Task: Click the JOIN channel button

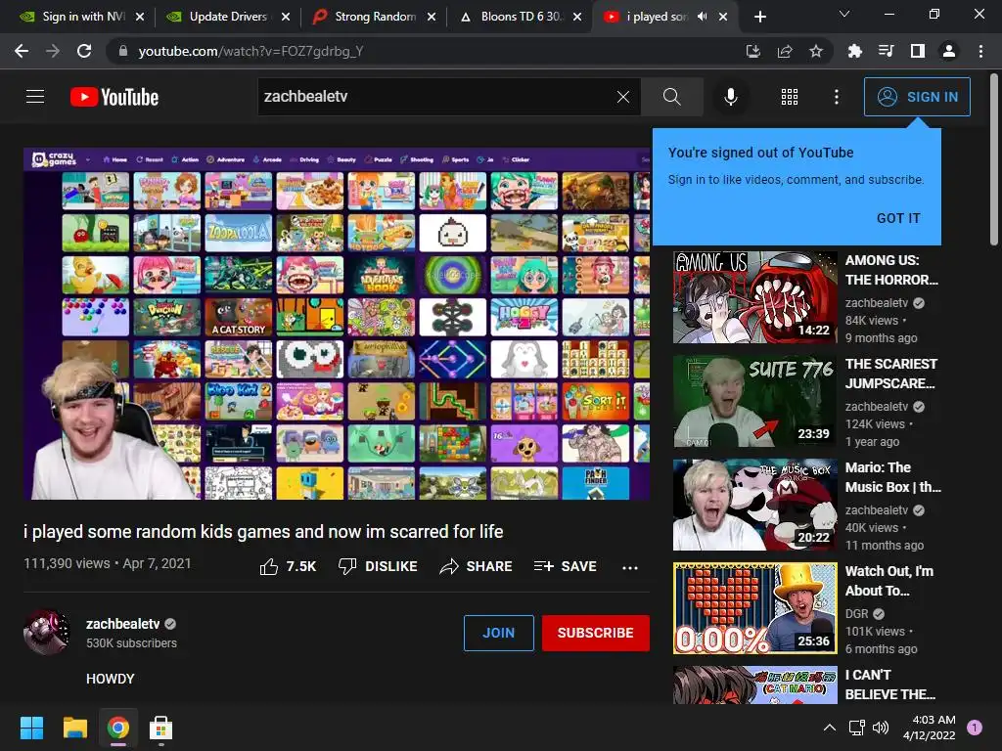Action: pyautogui.click(x=498, y=633)
